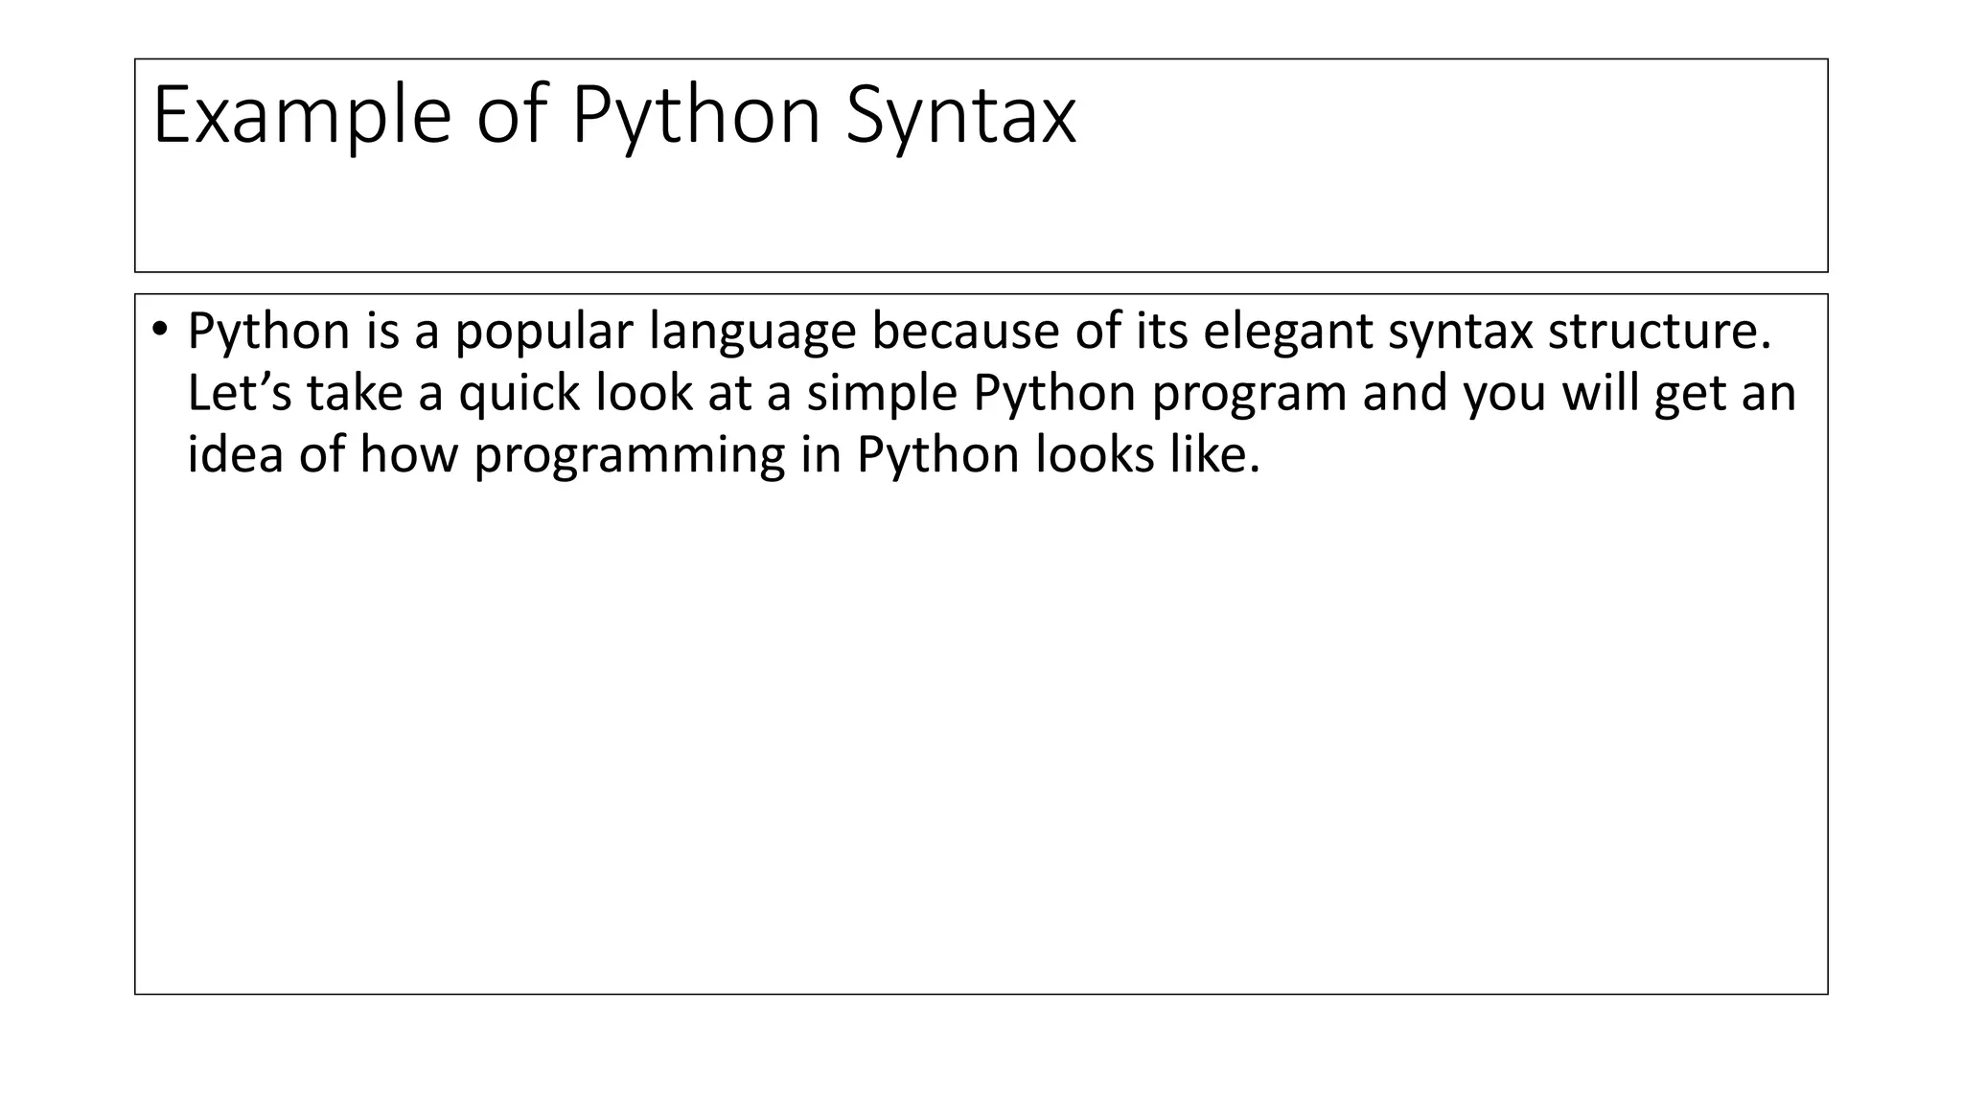
Task: Click the word 'Example' in the title
Action: (301, 117)
